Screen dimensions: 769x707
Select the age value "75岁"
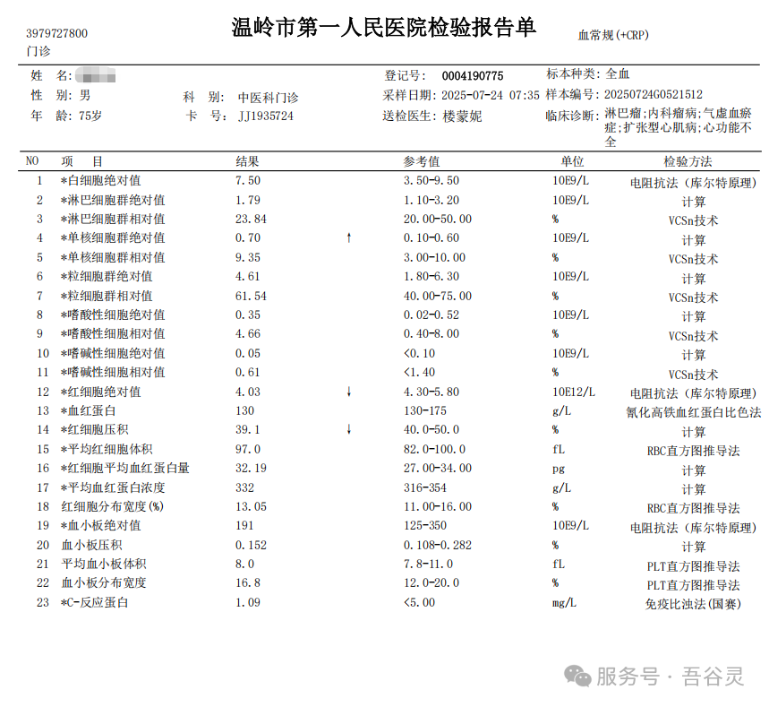tap(90, 116)
